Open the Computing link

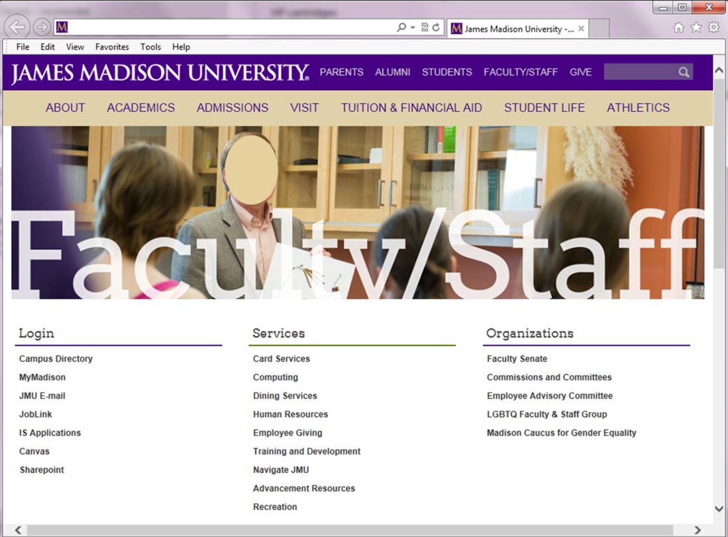pyautogui.click(x=276, y=377)
